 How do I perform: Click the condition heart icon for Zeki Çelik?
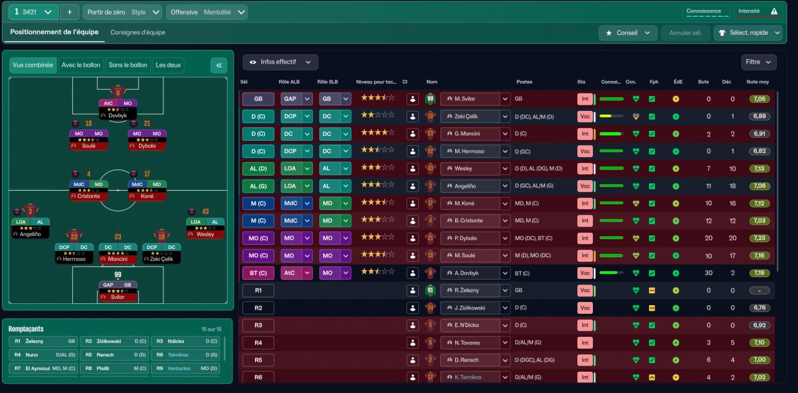click(636, 116)
